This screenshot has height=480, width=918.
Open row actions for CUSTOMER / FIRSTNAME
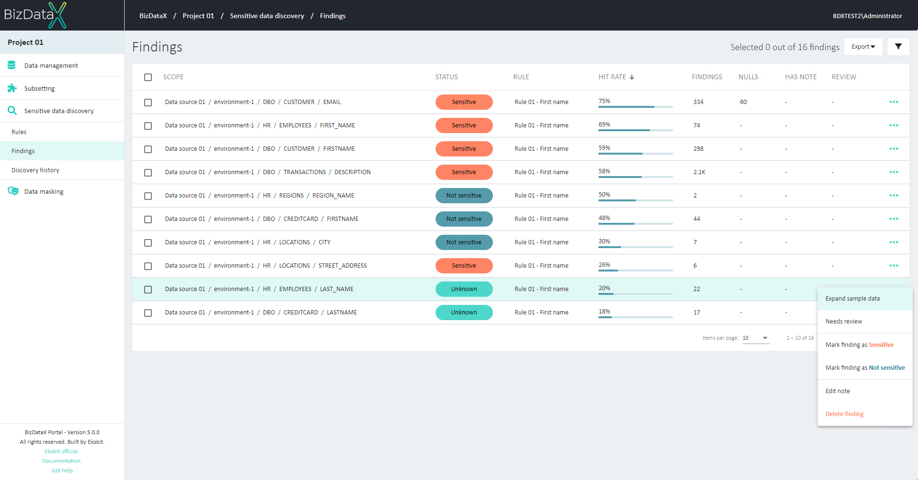coord(894,149)
